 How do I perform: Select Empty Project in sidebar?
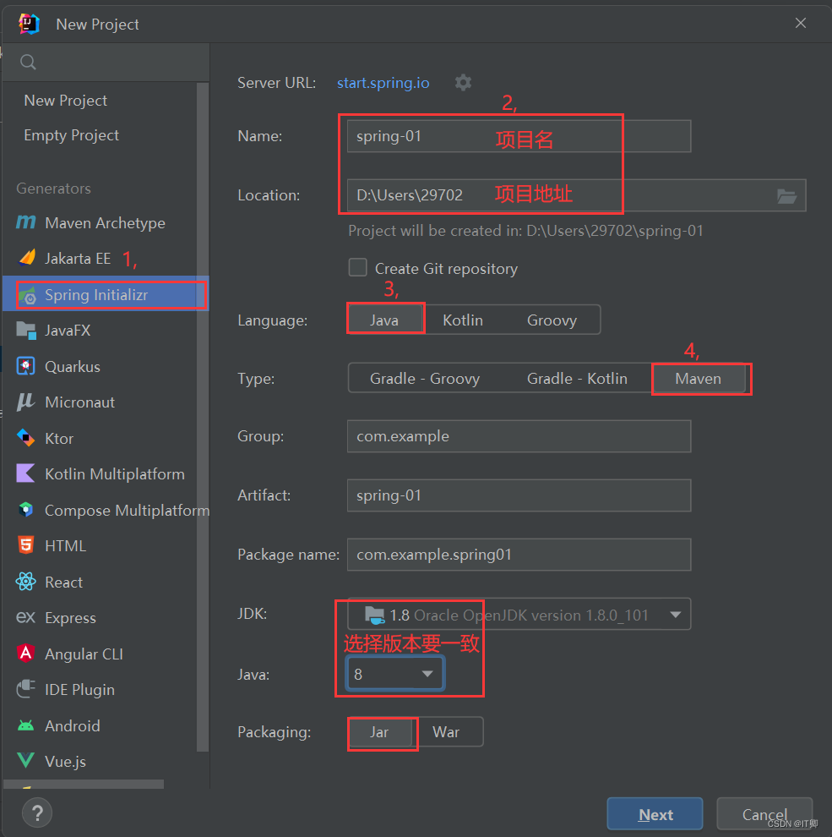pos(72,135)
